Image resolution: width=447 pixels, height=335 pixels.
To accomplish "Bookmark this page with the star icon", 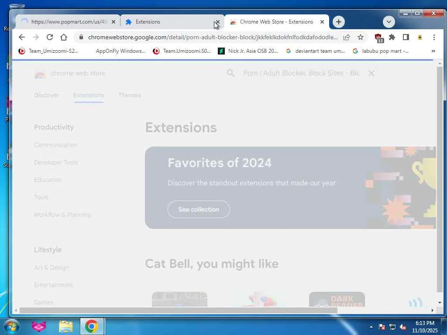I will (x=360, y=37).
